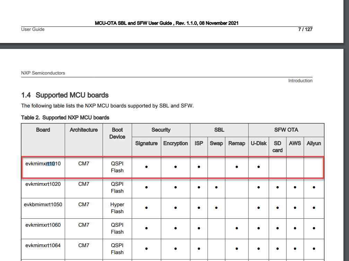Click the Introduction label at top right
The width and height of the screenshot is (349, 261).
pos(300,80)
